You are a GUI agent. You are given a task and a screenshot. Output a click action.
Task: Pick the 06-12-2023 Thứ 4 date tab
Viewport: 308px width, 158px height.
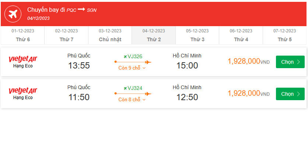[241, 35]
